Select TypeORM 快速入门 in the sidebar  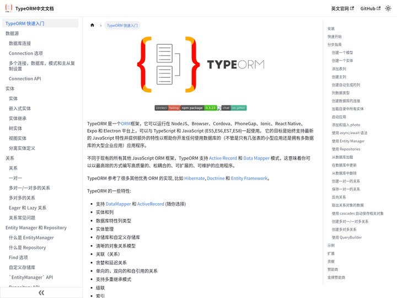pos(40,23)
